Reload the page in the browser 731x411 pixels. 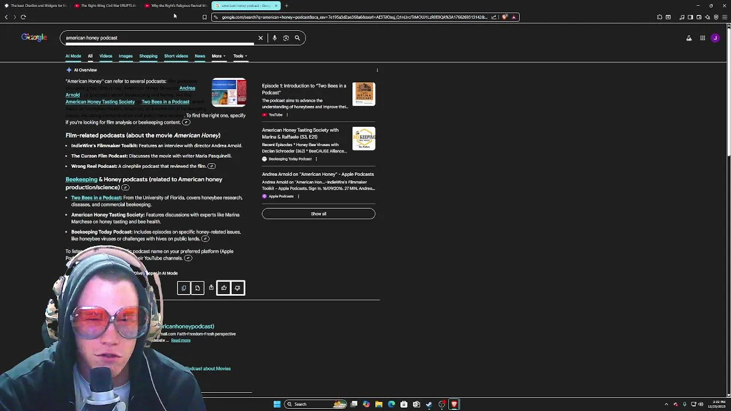23,17
